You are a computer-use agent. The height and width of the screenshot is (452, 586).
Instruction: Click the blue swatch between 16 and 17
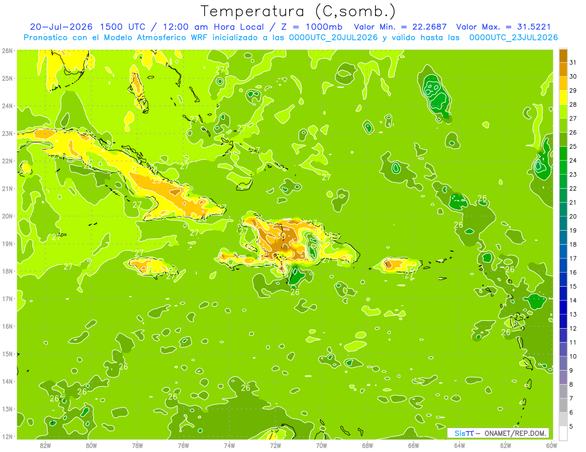click(563, 265)
